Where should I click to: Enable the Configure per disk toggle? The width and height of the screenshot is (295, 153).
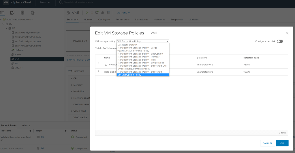pyautogui.click(x=279, y=41)
